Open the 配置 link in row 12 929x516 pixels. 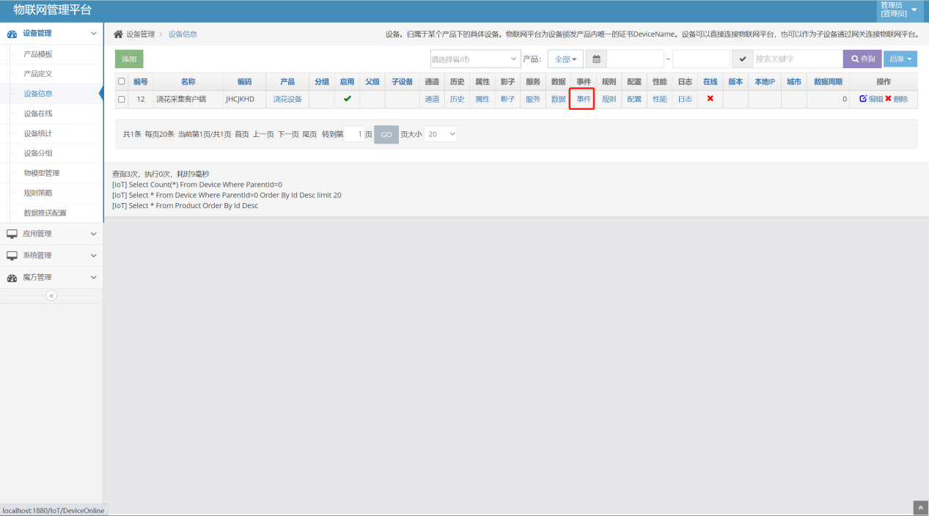click(634, 99)
